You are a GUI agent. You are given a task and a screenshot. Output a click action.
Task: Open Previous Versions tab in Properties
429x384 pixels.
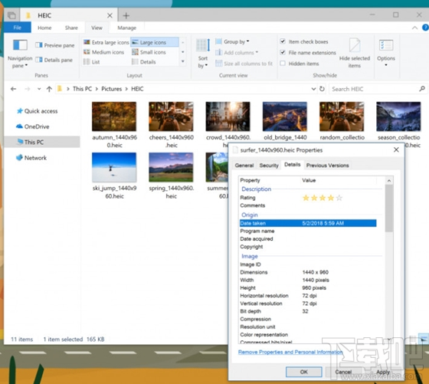(328, 166)
